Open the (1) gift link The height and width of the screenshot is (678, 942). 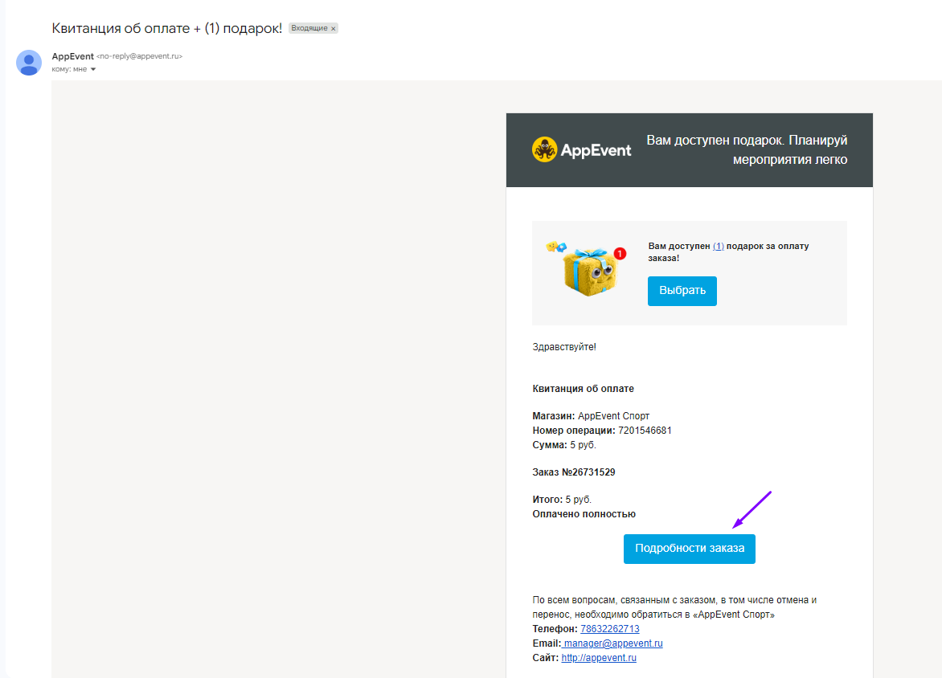pos(718,246)
